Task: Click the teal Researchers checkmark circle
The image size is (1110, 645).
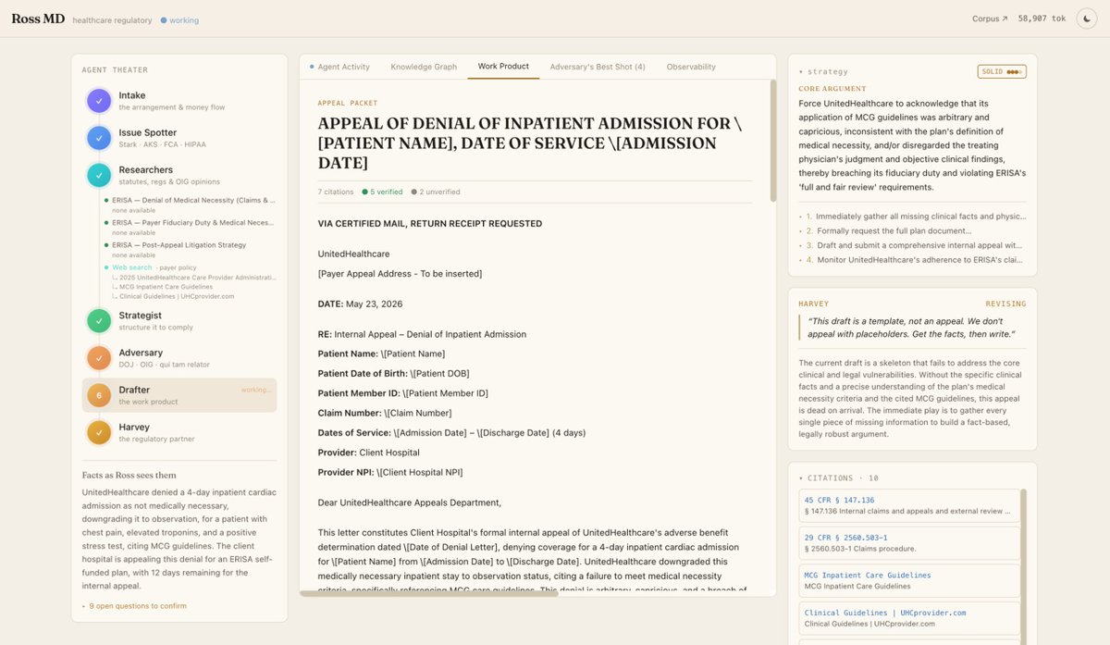Action: [99, 175]
